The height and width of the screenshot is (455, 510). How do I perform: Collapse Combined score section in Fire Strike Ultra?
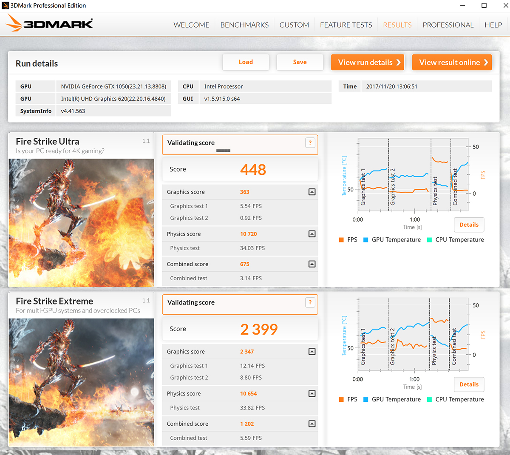pos(312,264)
